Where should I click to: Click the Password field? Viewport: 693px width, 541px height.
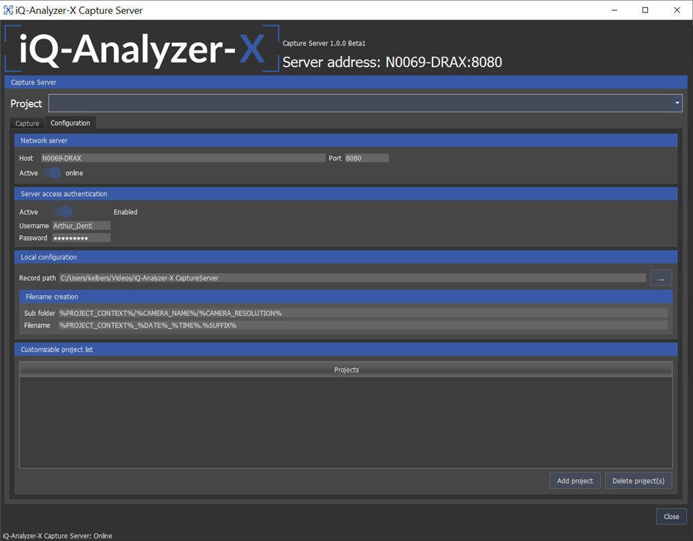tap(81, 238)
